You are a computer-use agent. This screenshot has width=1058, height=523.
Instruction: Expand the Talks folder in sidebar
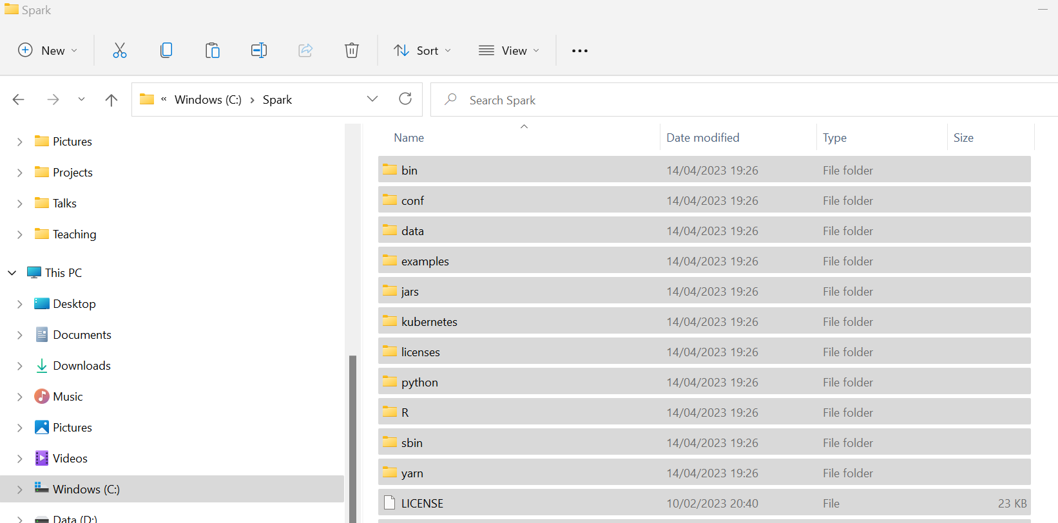pos(20,203)
